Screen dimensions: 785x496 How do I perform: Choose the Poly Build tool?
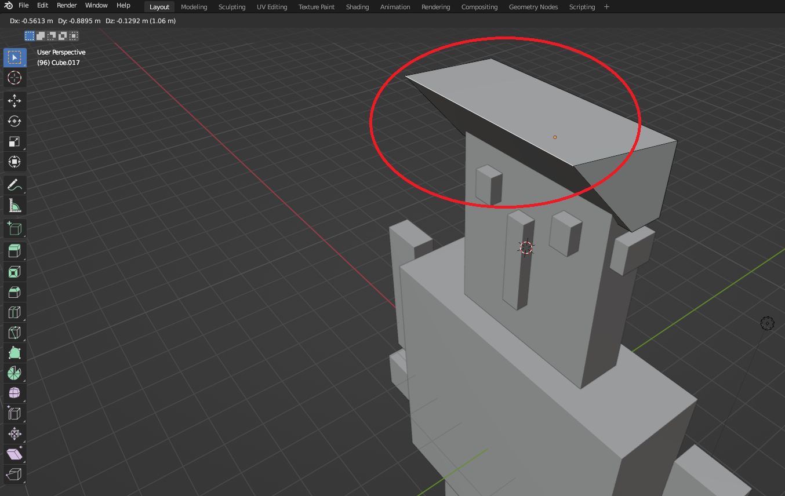pyautogui.click(x=15, y=353)
